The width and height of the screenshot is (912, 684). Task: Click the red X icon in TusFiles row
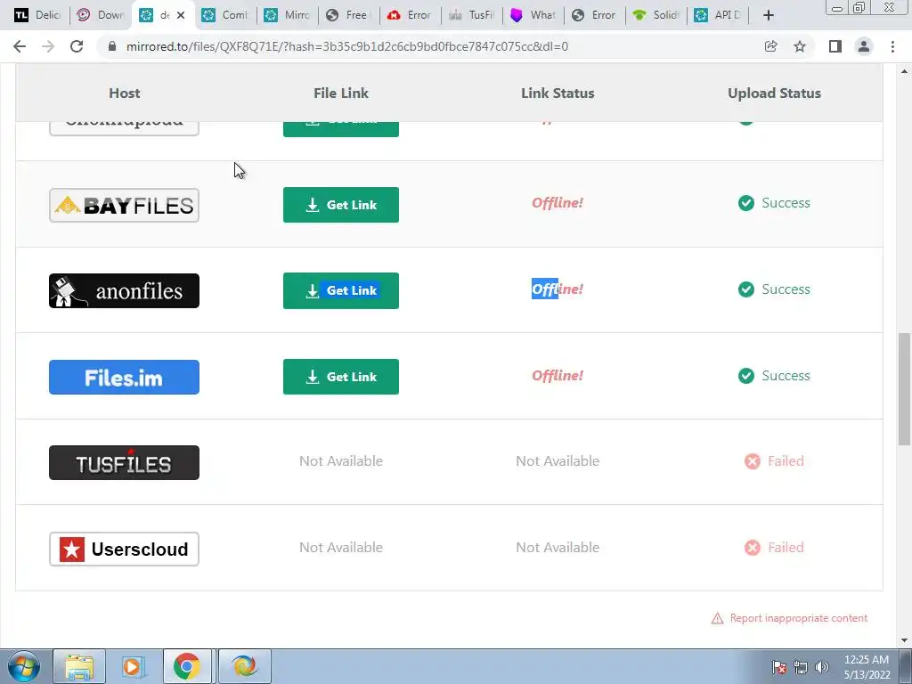pos(752,461)
